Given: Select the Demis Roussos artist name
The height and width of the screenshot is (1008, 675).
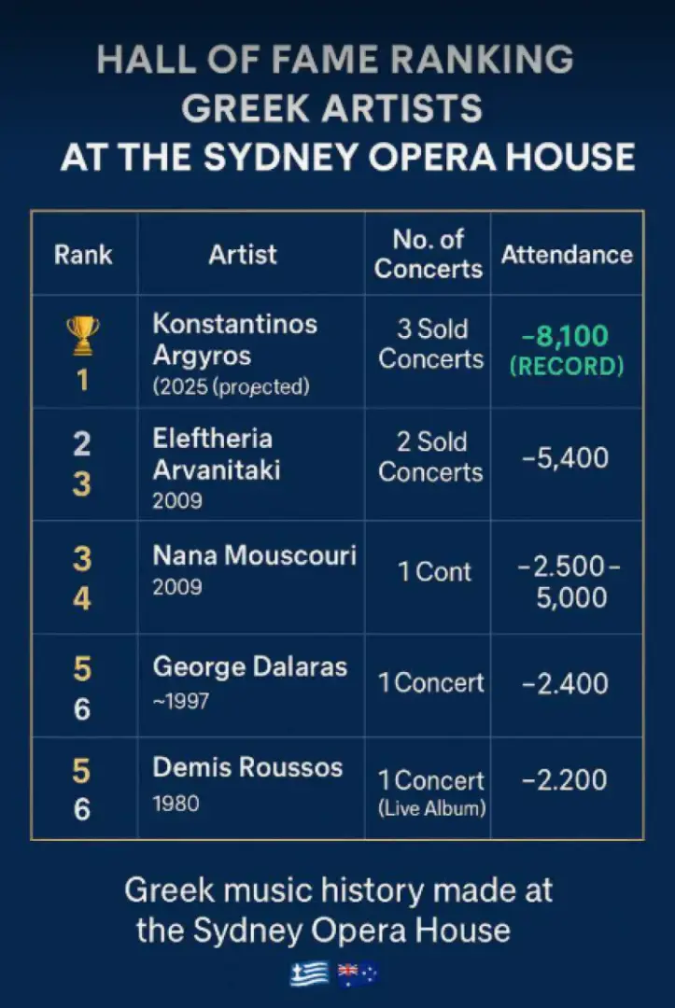Looking at the screenshot, I should click(x=247, y=768).
